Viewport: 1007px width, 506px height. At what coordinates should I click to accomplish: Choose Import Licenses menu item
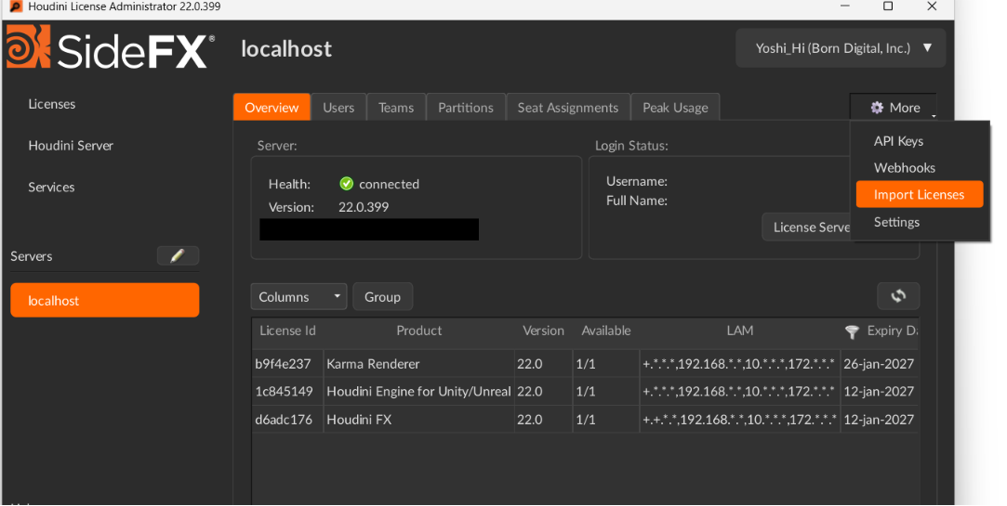[920, 194]
